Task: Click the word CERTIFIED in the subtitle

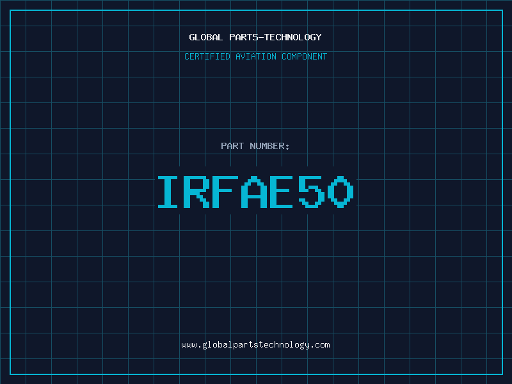Action: tap(207, 56)
